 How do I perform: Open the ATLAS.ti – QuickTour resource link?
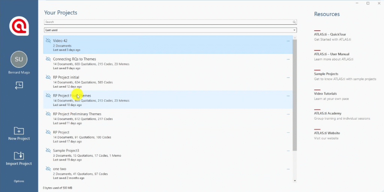tap(330, 34)
